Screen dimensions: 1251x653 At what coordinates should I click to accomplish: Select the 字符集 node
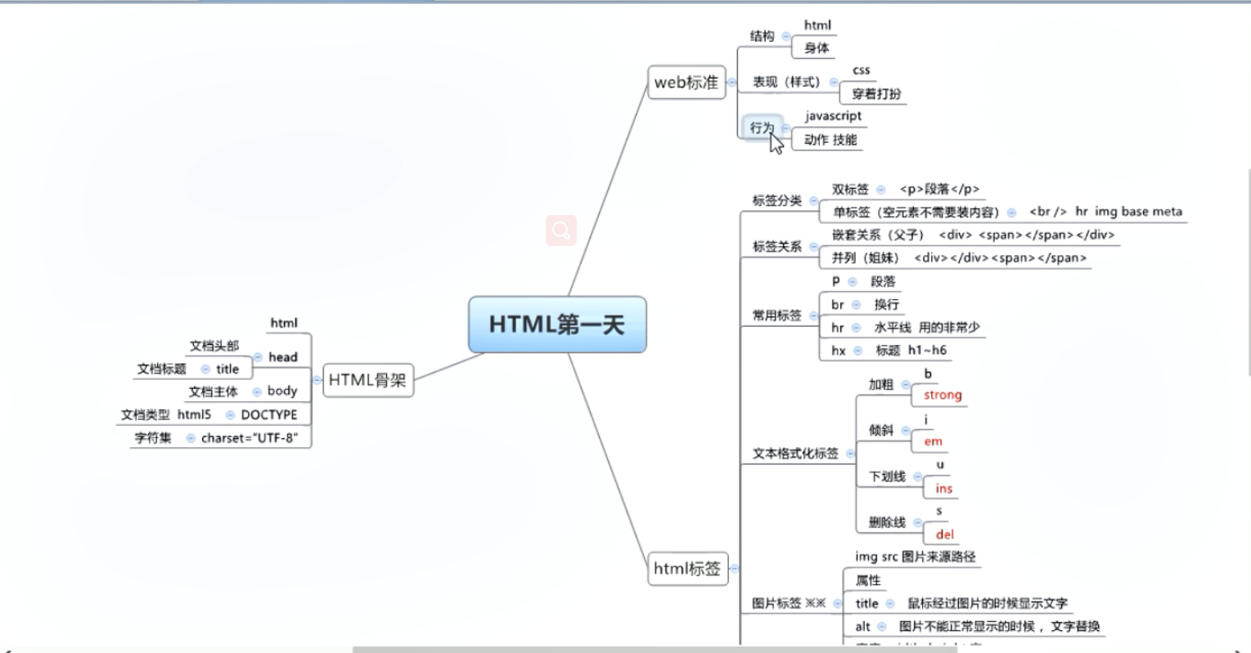pos(153,438)
